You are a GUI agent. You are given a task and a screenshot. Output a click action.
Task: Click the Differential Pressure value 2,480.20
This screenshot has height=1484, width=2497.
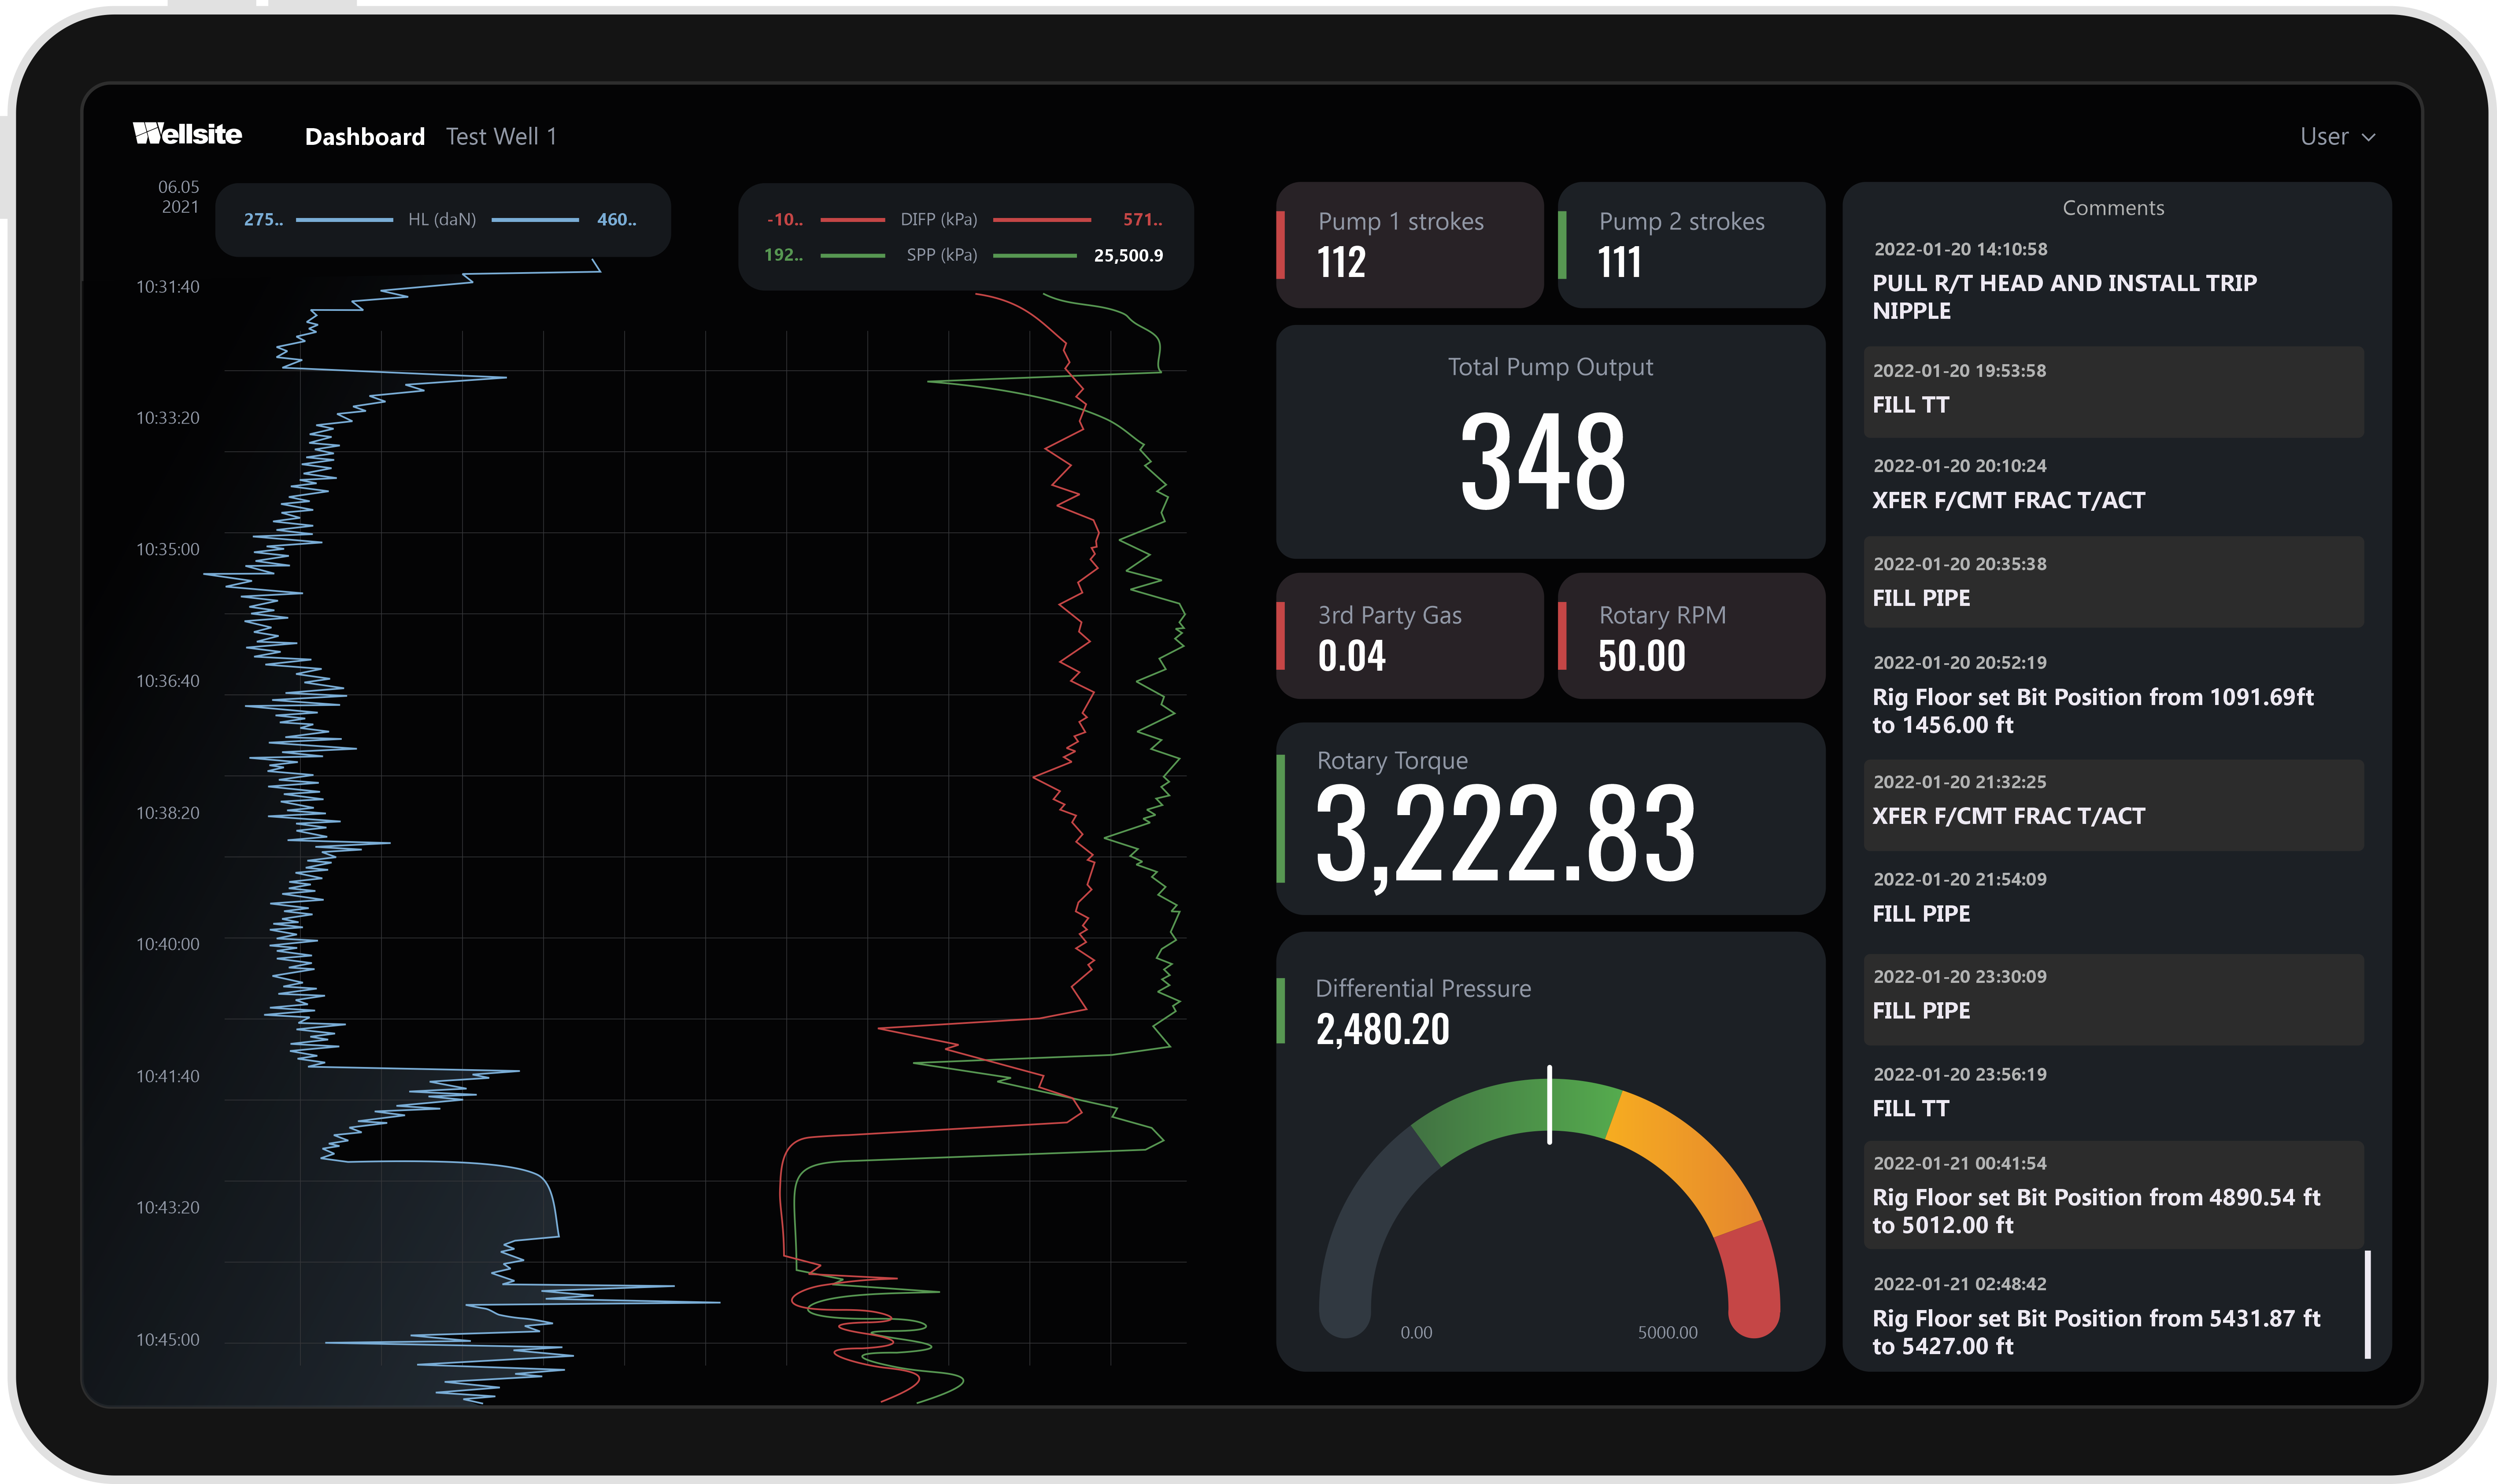(1382, 1029)
